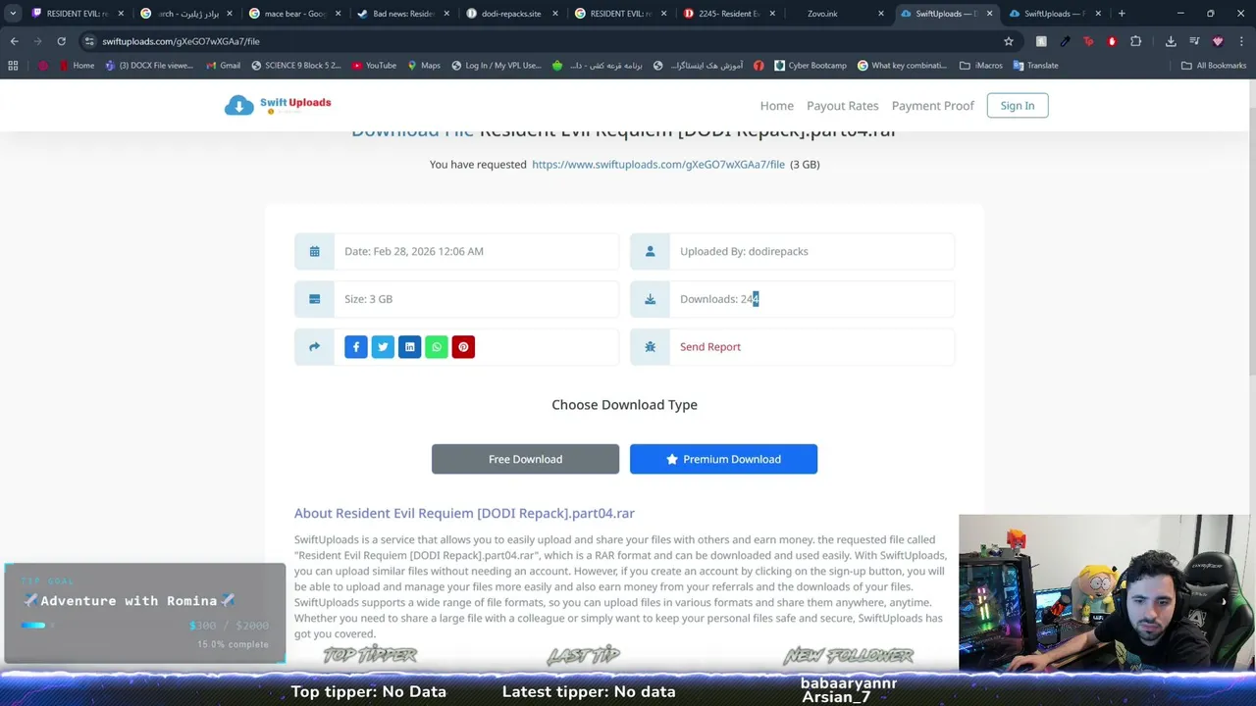Open media controls icon in toolbar
The image size is (1256, 706).
[x=1194, y=41]
